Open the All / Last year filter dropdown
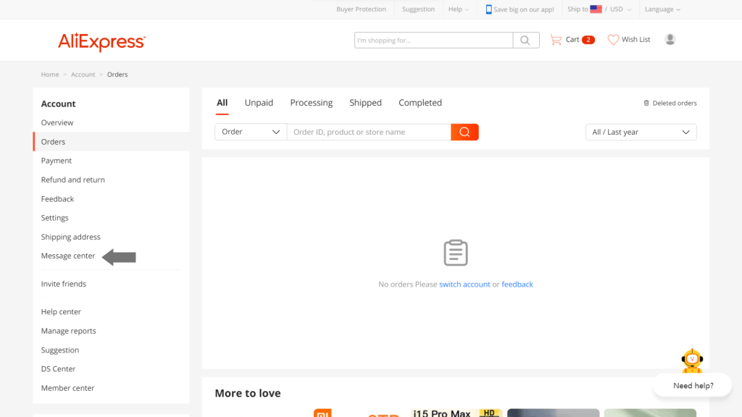This screenshot has width=742, height=417. click(x=641, y=132)
